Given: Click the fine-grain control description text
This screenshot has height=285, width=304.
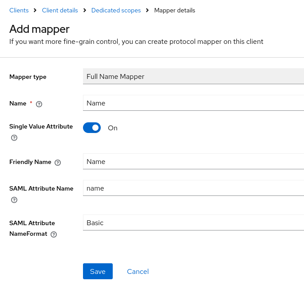Looking at the screenshot, I should [136, 42].
